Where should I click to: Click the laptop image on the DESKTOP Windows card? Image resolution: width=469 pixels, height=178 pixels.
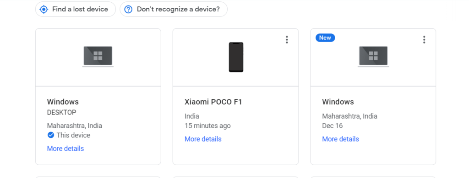[98, 57]
